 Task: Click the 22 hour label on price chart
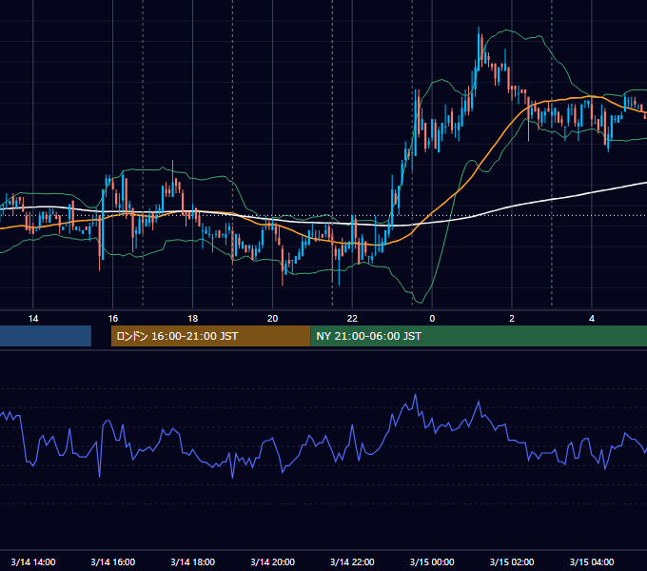[352, 319]
